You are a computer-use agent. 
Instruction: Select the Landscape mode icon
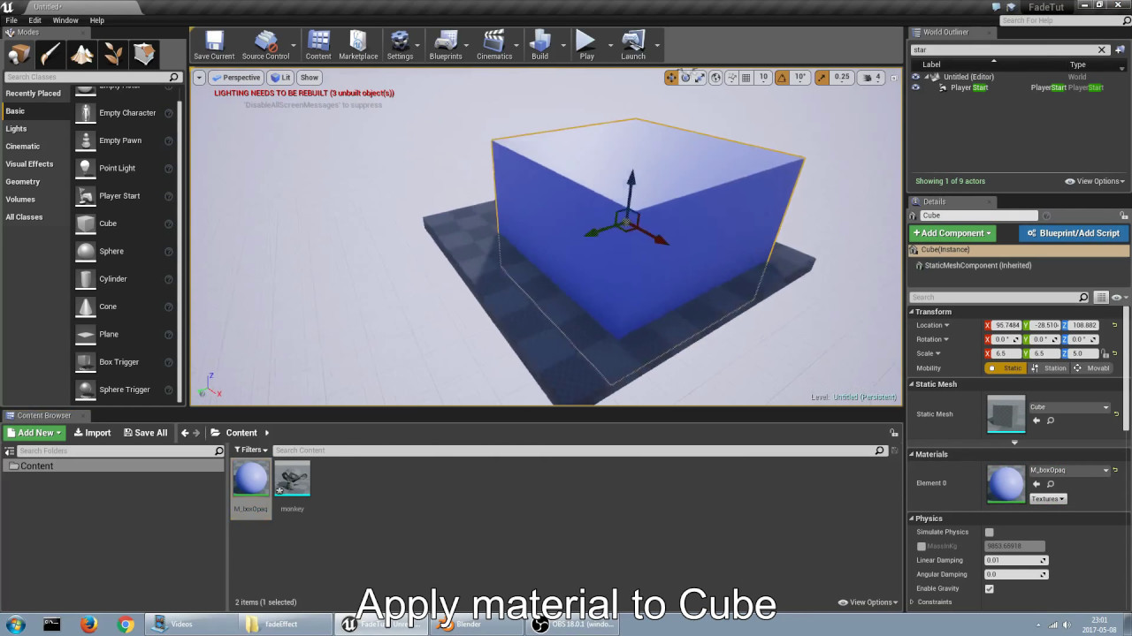point(82,55)
